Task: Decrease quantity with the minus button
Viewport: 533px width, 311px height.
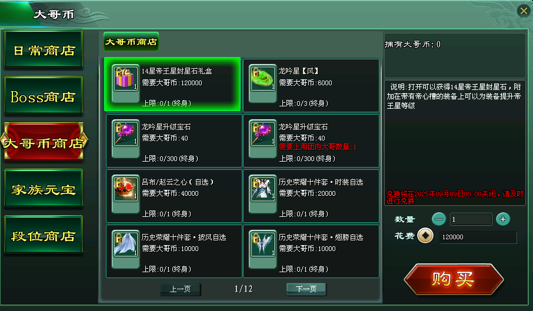Action: [439, 219]
